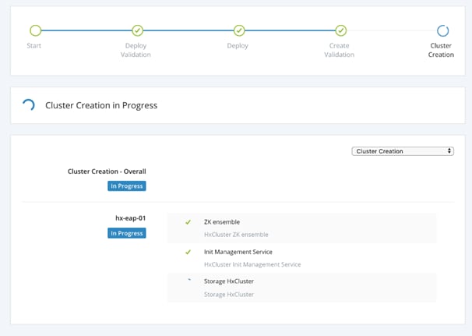The image size is (472, 336).
Task: Click the Cluster Creation spinner circle
Action: (x=443, y=30)
